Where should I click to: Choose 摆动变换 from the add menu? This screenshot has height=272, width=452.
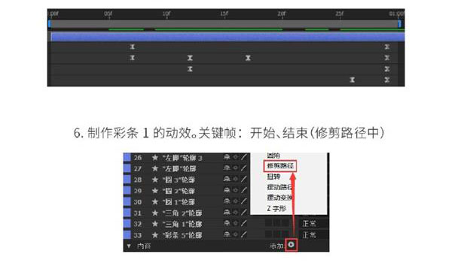coord(279,198)
